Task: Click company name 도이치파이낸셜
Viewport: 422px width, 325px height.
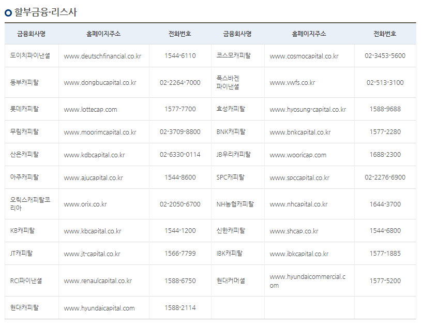Action: click(x=30, y=55)
